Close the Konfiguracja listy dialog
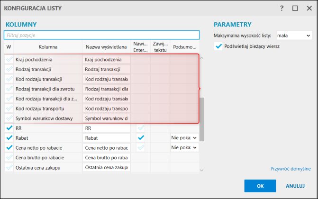Viewport: 318px width, 199px height. click(x=308, y=8)
